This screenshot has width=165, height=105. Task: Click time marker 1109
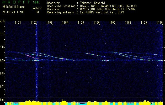pyautogui.click(x=144, y=22)
